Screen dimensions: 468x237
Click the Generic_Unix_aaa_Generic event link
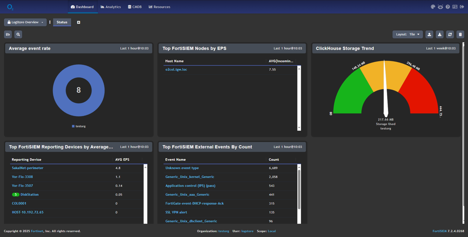(187, 195)
